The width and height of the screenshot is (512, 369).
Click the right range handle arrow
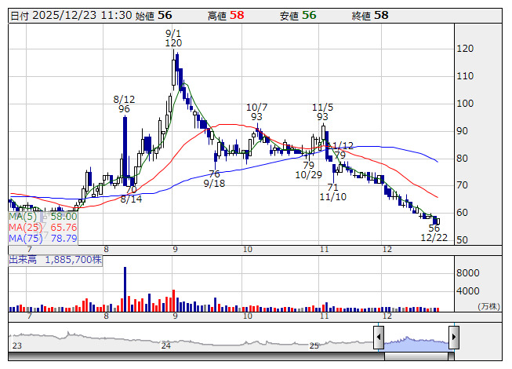[453, 338]
